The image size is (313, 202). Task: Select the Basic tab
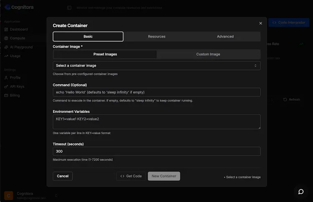88,37
